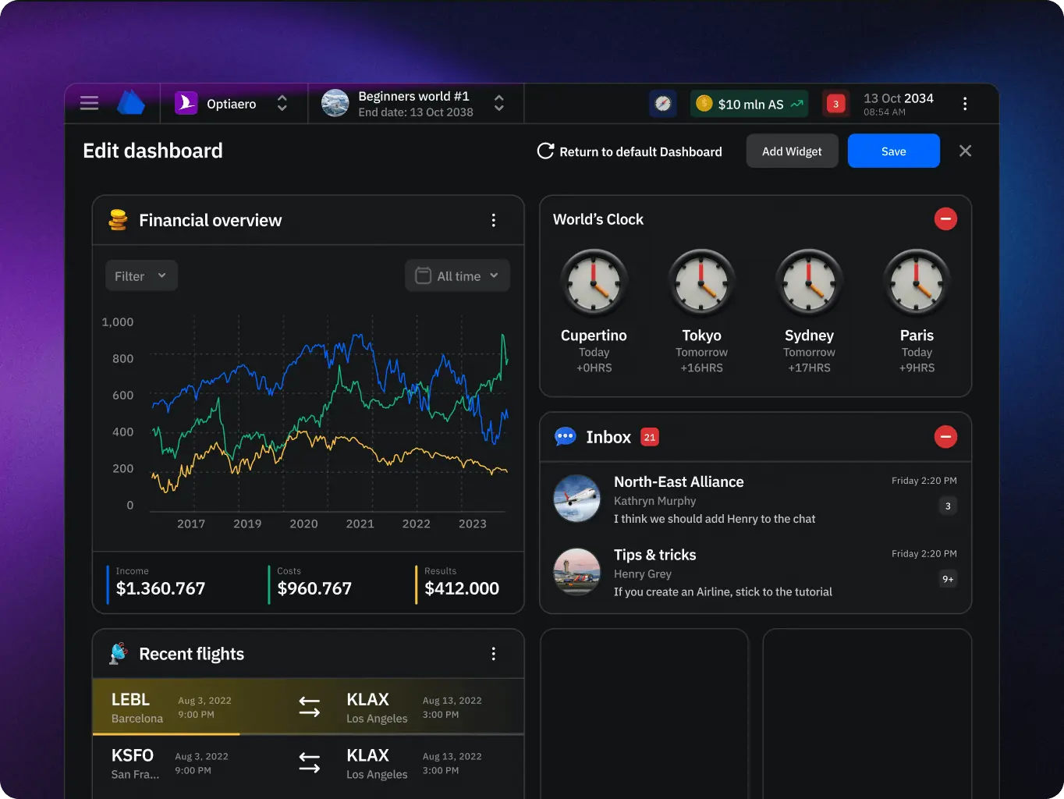
Task: Select the LEBL Barcelona flight row
Action: coord(307,707)
